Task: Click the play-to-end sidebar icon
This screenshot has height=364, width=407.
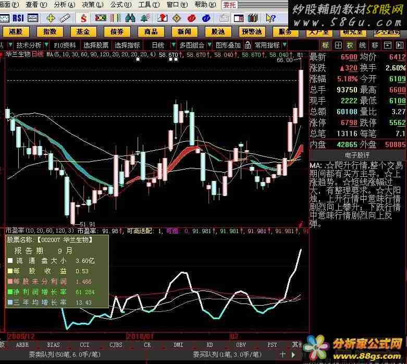Action: 400,45
